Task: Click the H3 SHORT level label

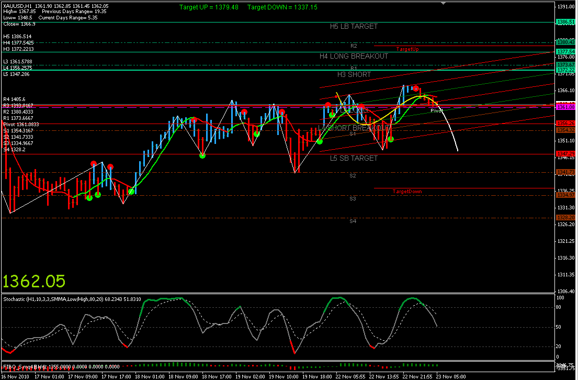Action: [354, 74]
